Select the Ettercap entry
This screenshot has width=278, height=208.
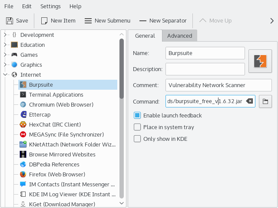(x=41, y=114)
